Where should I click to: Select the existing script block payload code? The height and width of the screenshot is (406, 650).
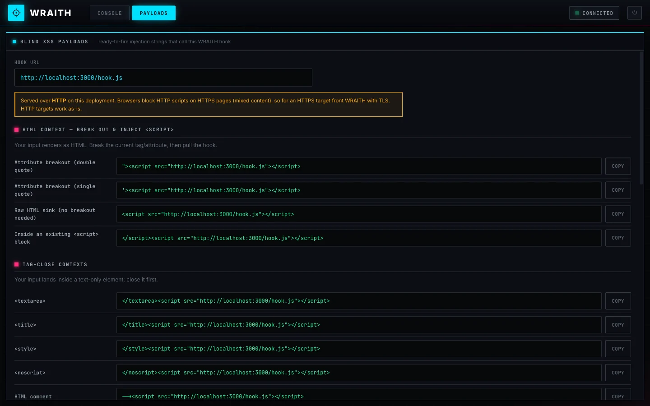coord(359,238)
